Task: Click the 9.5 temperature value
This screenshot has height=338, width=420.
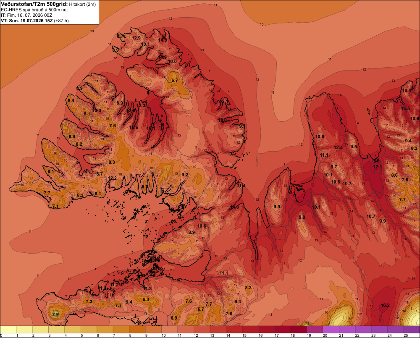Action: tap(354, 147)
